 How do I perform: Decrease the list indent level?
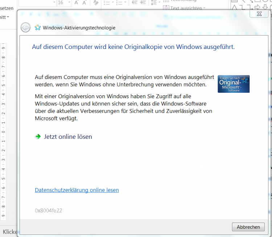point(135,3)
